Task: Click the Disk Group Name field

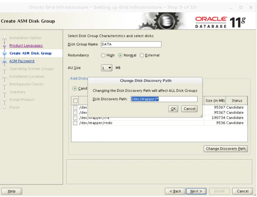Action: click(x=131, y=44)
